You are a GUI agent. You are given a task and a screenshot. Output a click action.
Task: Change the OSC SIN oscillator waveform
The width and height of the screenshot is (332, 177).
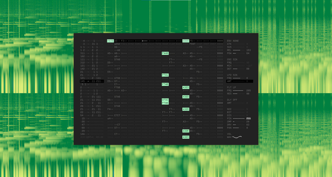click(x=234, y=59)
